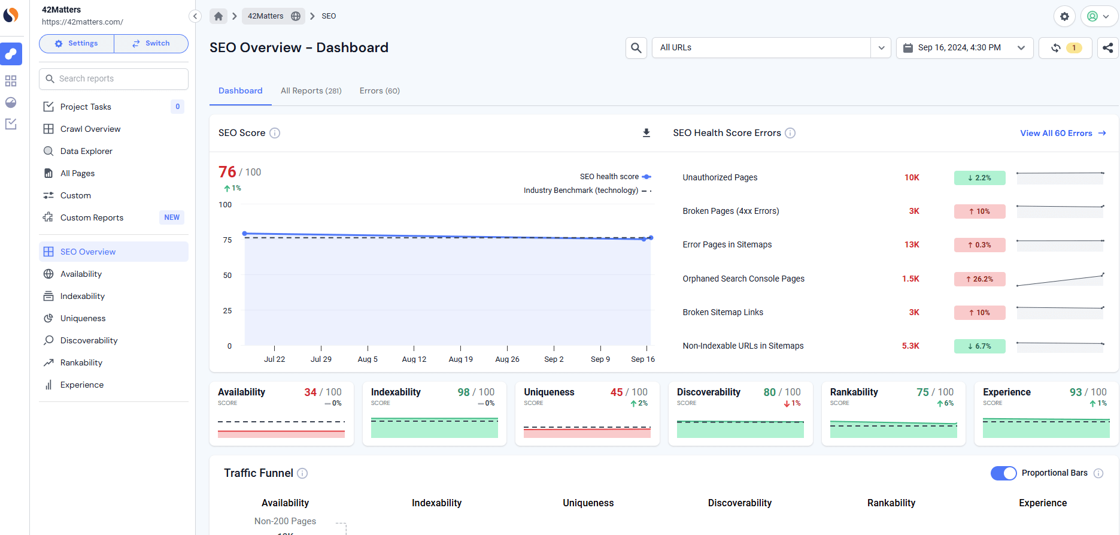1120x535 pixels.
Task: Open the Sep 16, 2024 date dropdown
Action: (964, 48)
